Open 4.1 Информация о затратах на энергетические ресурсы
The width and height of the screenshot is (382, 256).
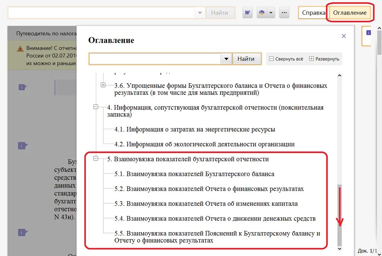[x=195, y=129]
